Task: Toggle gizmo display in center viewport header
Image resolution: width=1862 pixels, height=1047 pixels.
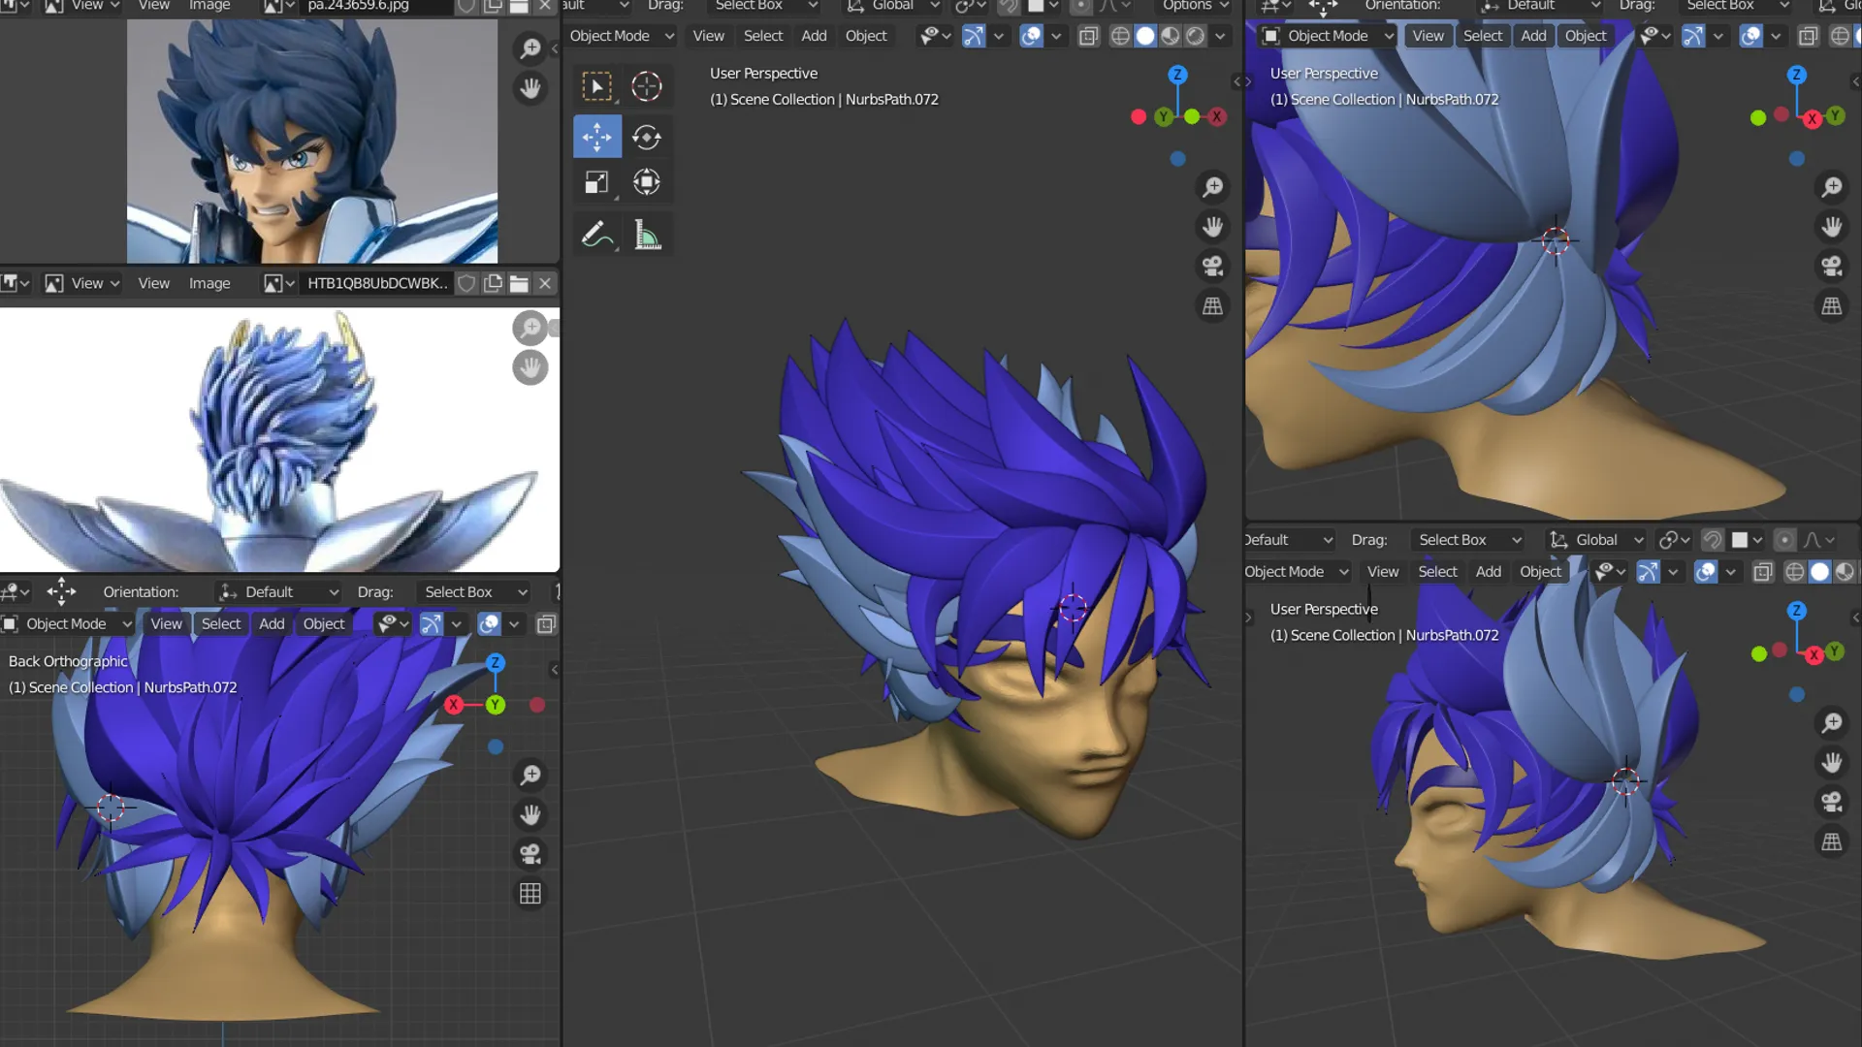Action: pyautogui.click(x=973, y=36)
